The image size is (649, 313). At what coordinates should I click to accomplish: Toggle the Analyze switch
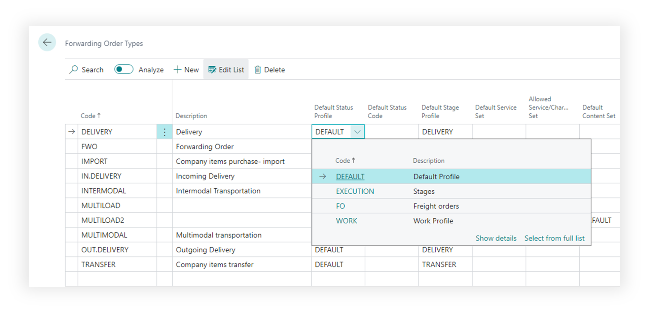tap(123, 69)
